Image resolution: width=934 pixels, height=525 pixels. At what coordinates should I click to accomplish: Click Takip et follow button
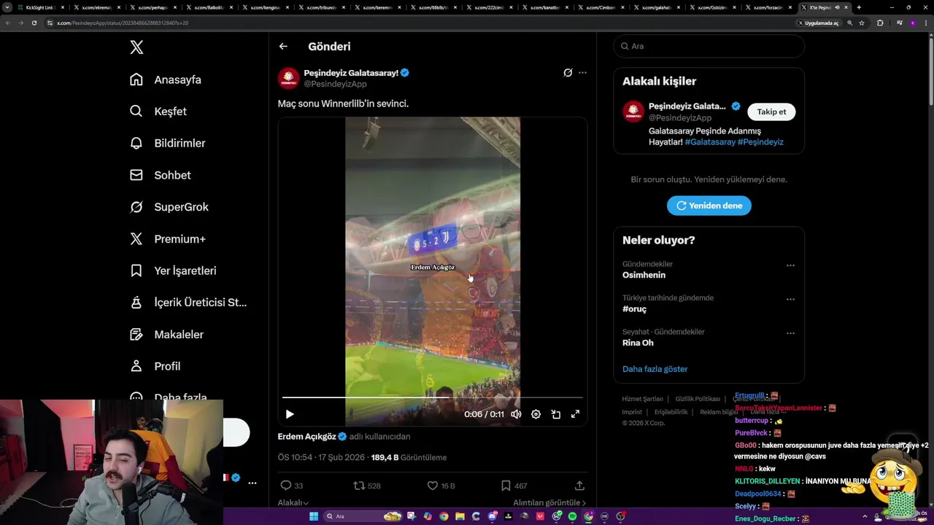pyautogui.click(x=771, y=112)
